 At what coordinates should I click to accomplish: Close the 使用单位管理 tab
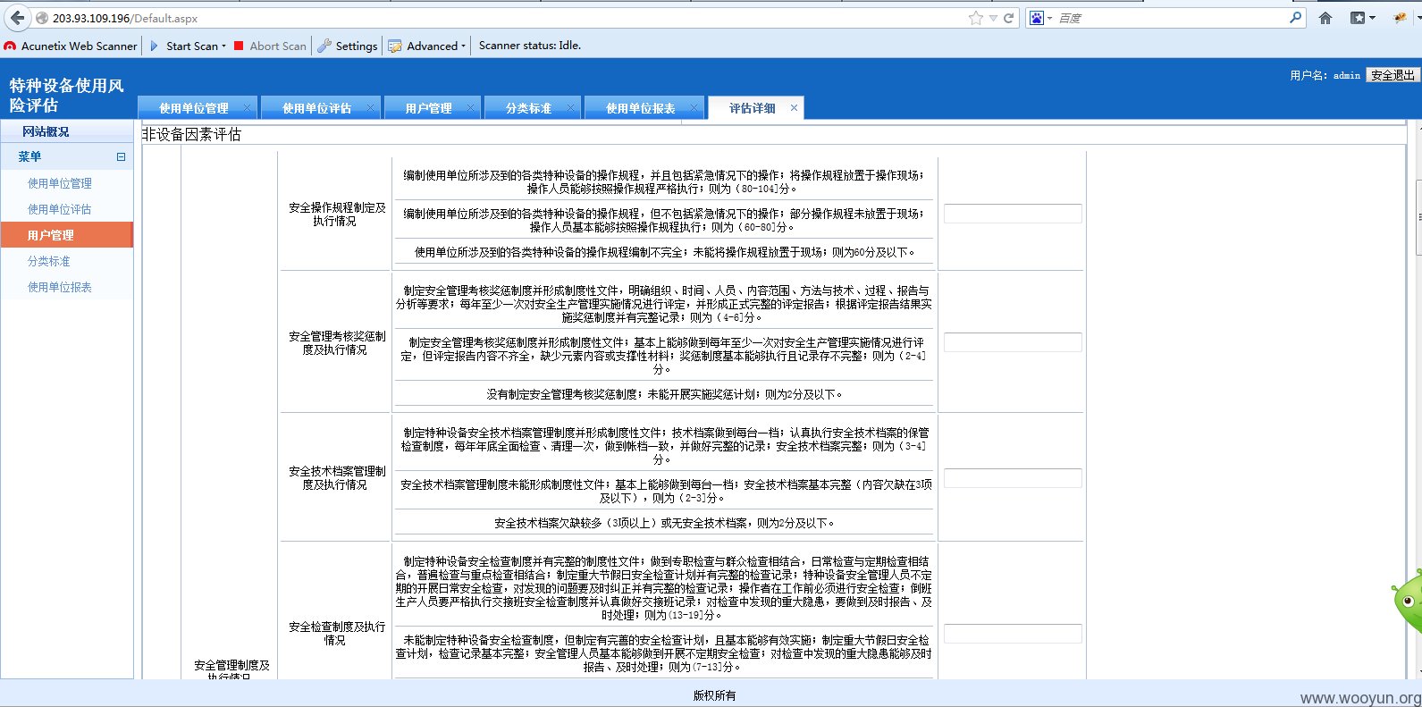(248, 108)
